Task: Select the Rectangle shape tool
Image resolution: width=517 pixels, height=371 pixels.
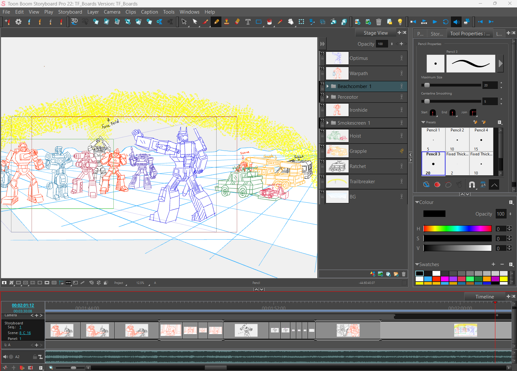Action: (x=259, y=22)
